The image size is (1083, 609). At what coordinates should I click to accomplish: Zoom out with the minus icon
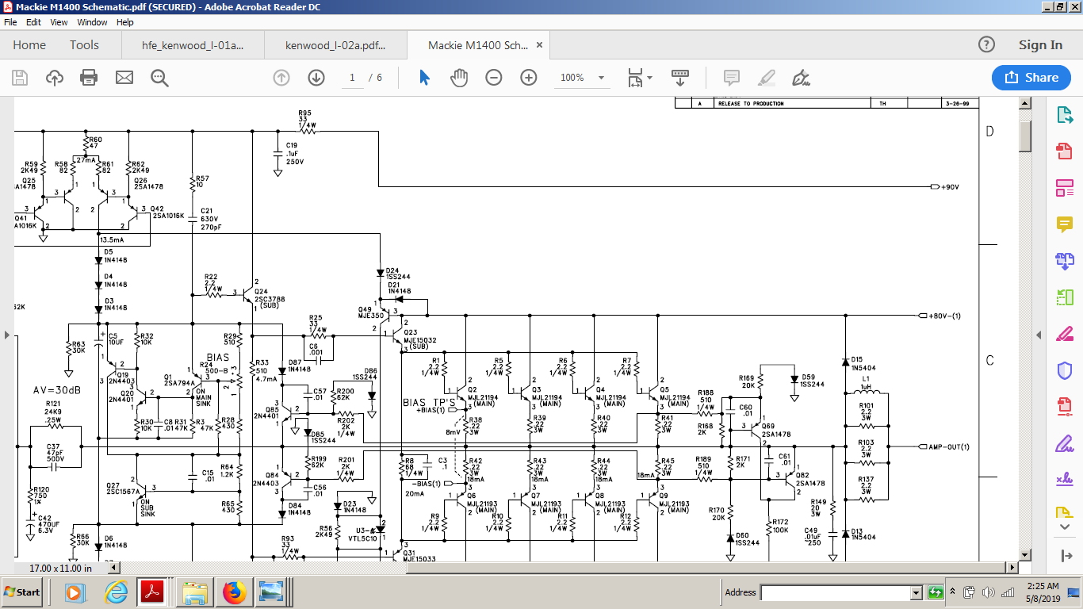click(x=494, y=78)
